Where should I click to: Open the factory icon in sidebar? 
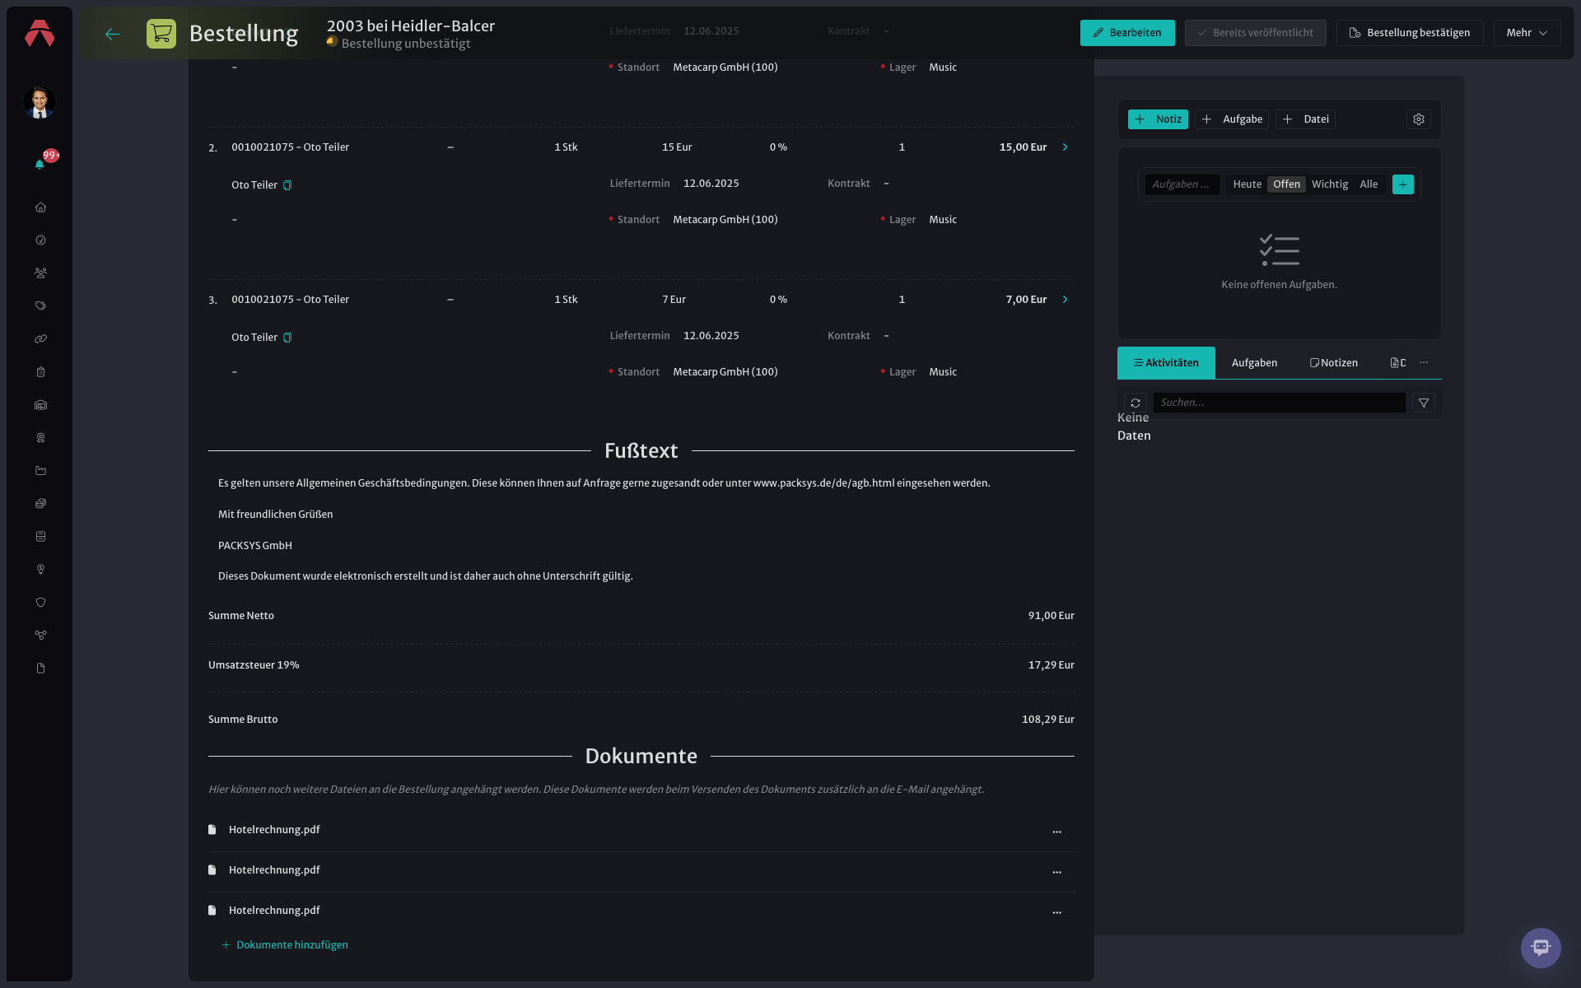[x=40, y=471]
